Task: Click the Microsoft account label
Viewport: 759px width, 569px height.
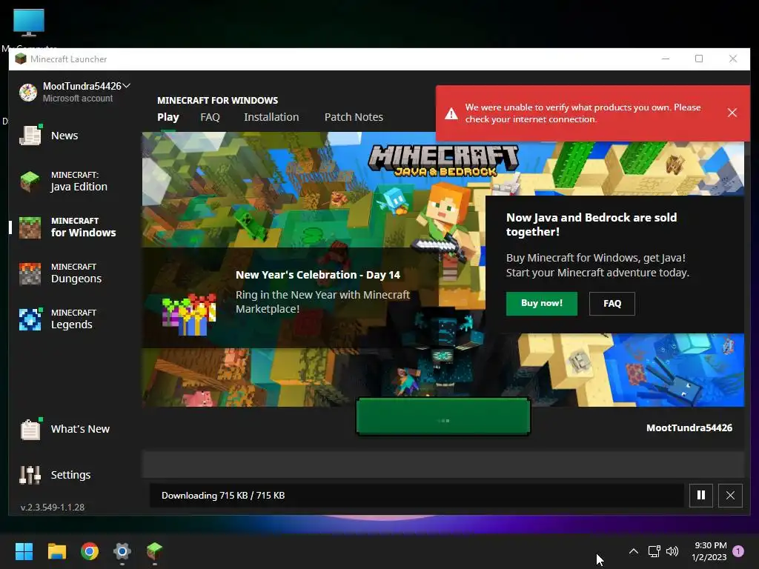Action: (x=77, y=99)
